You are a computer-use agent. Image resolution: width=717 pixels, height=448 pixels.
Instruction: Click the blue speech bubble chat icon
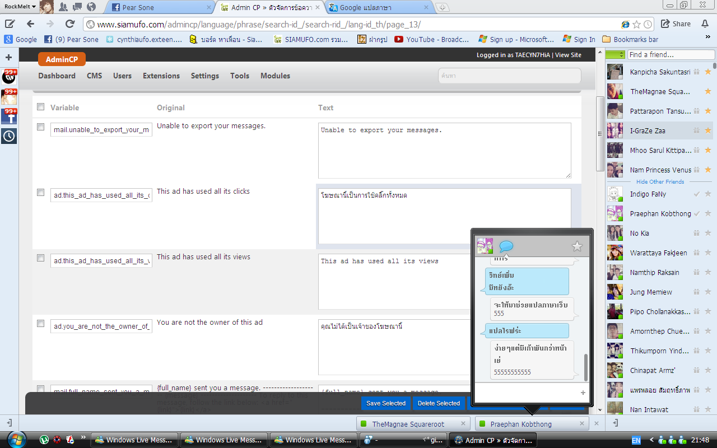click(506, 246)
